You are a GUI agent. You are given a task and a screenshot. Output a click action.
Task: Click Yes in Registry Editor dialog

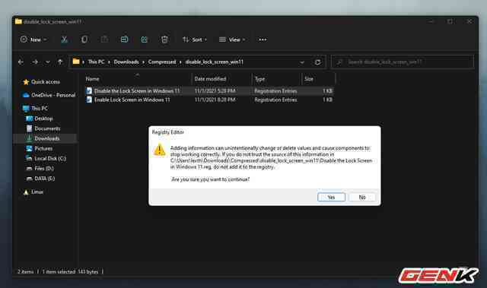[332, 197]
